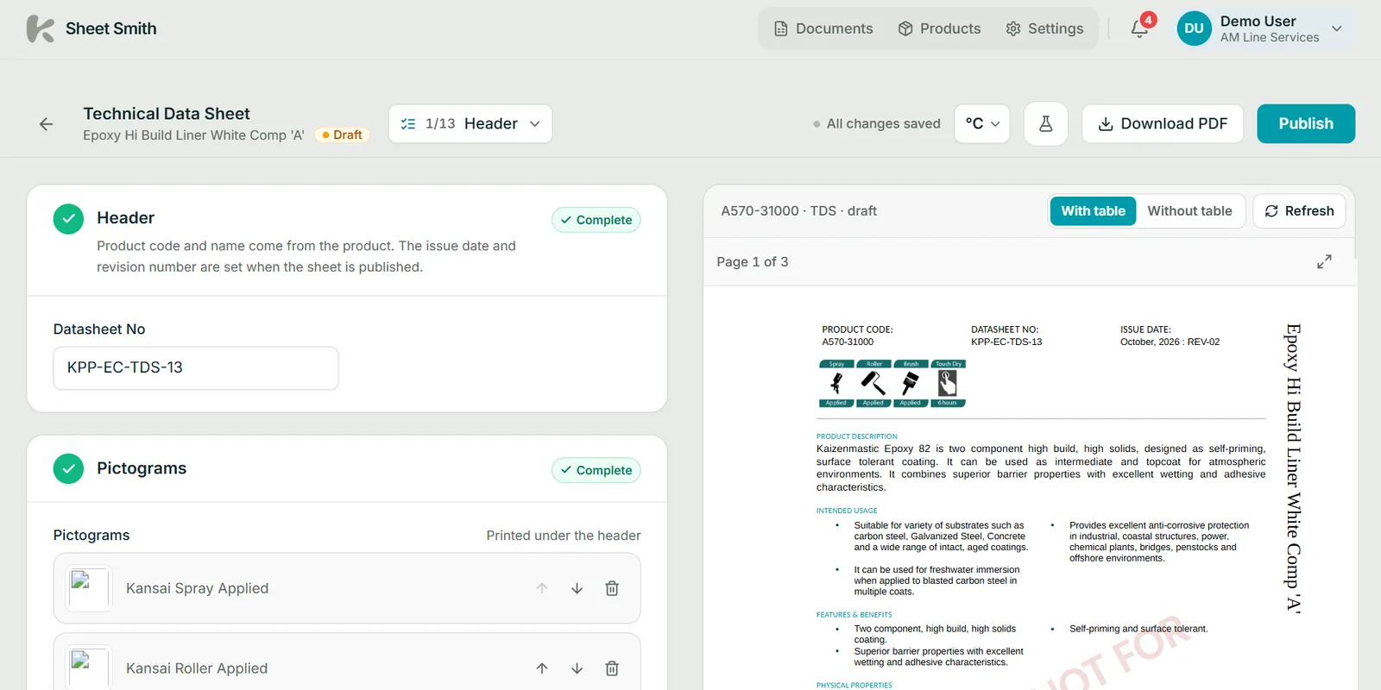Open the °C temperature unit dropdown
Viewport: 1381px width, 690px height.
[x=982, y=123]
